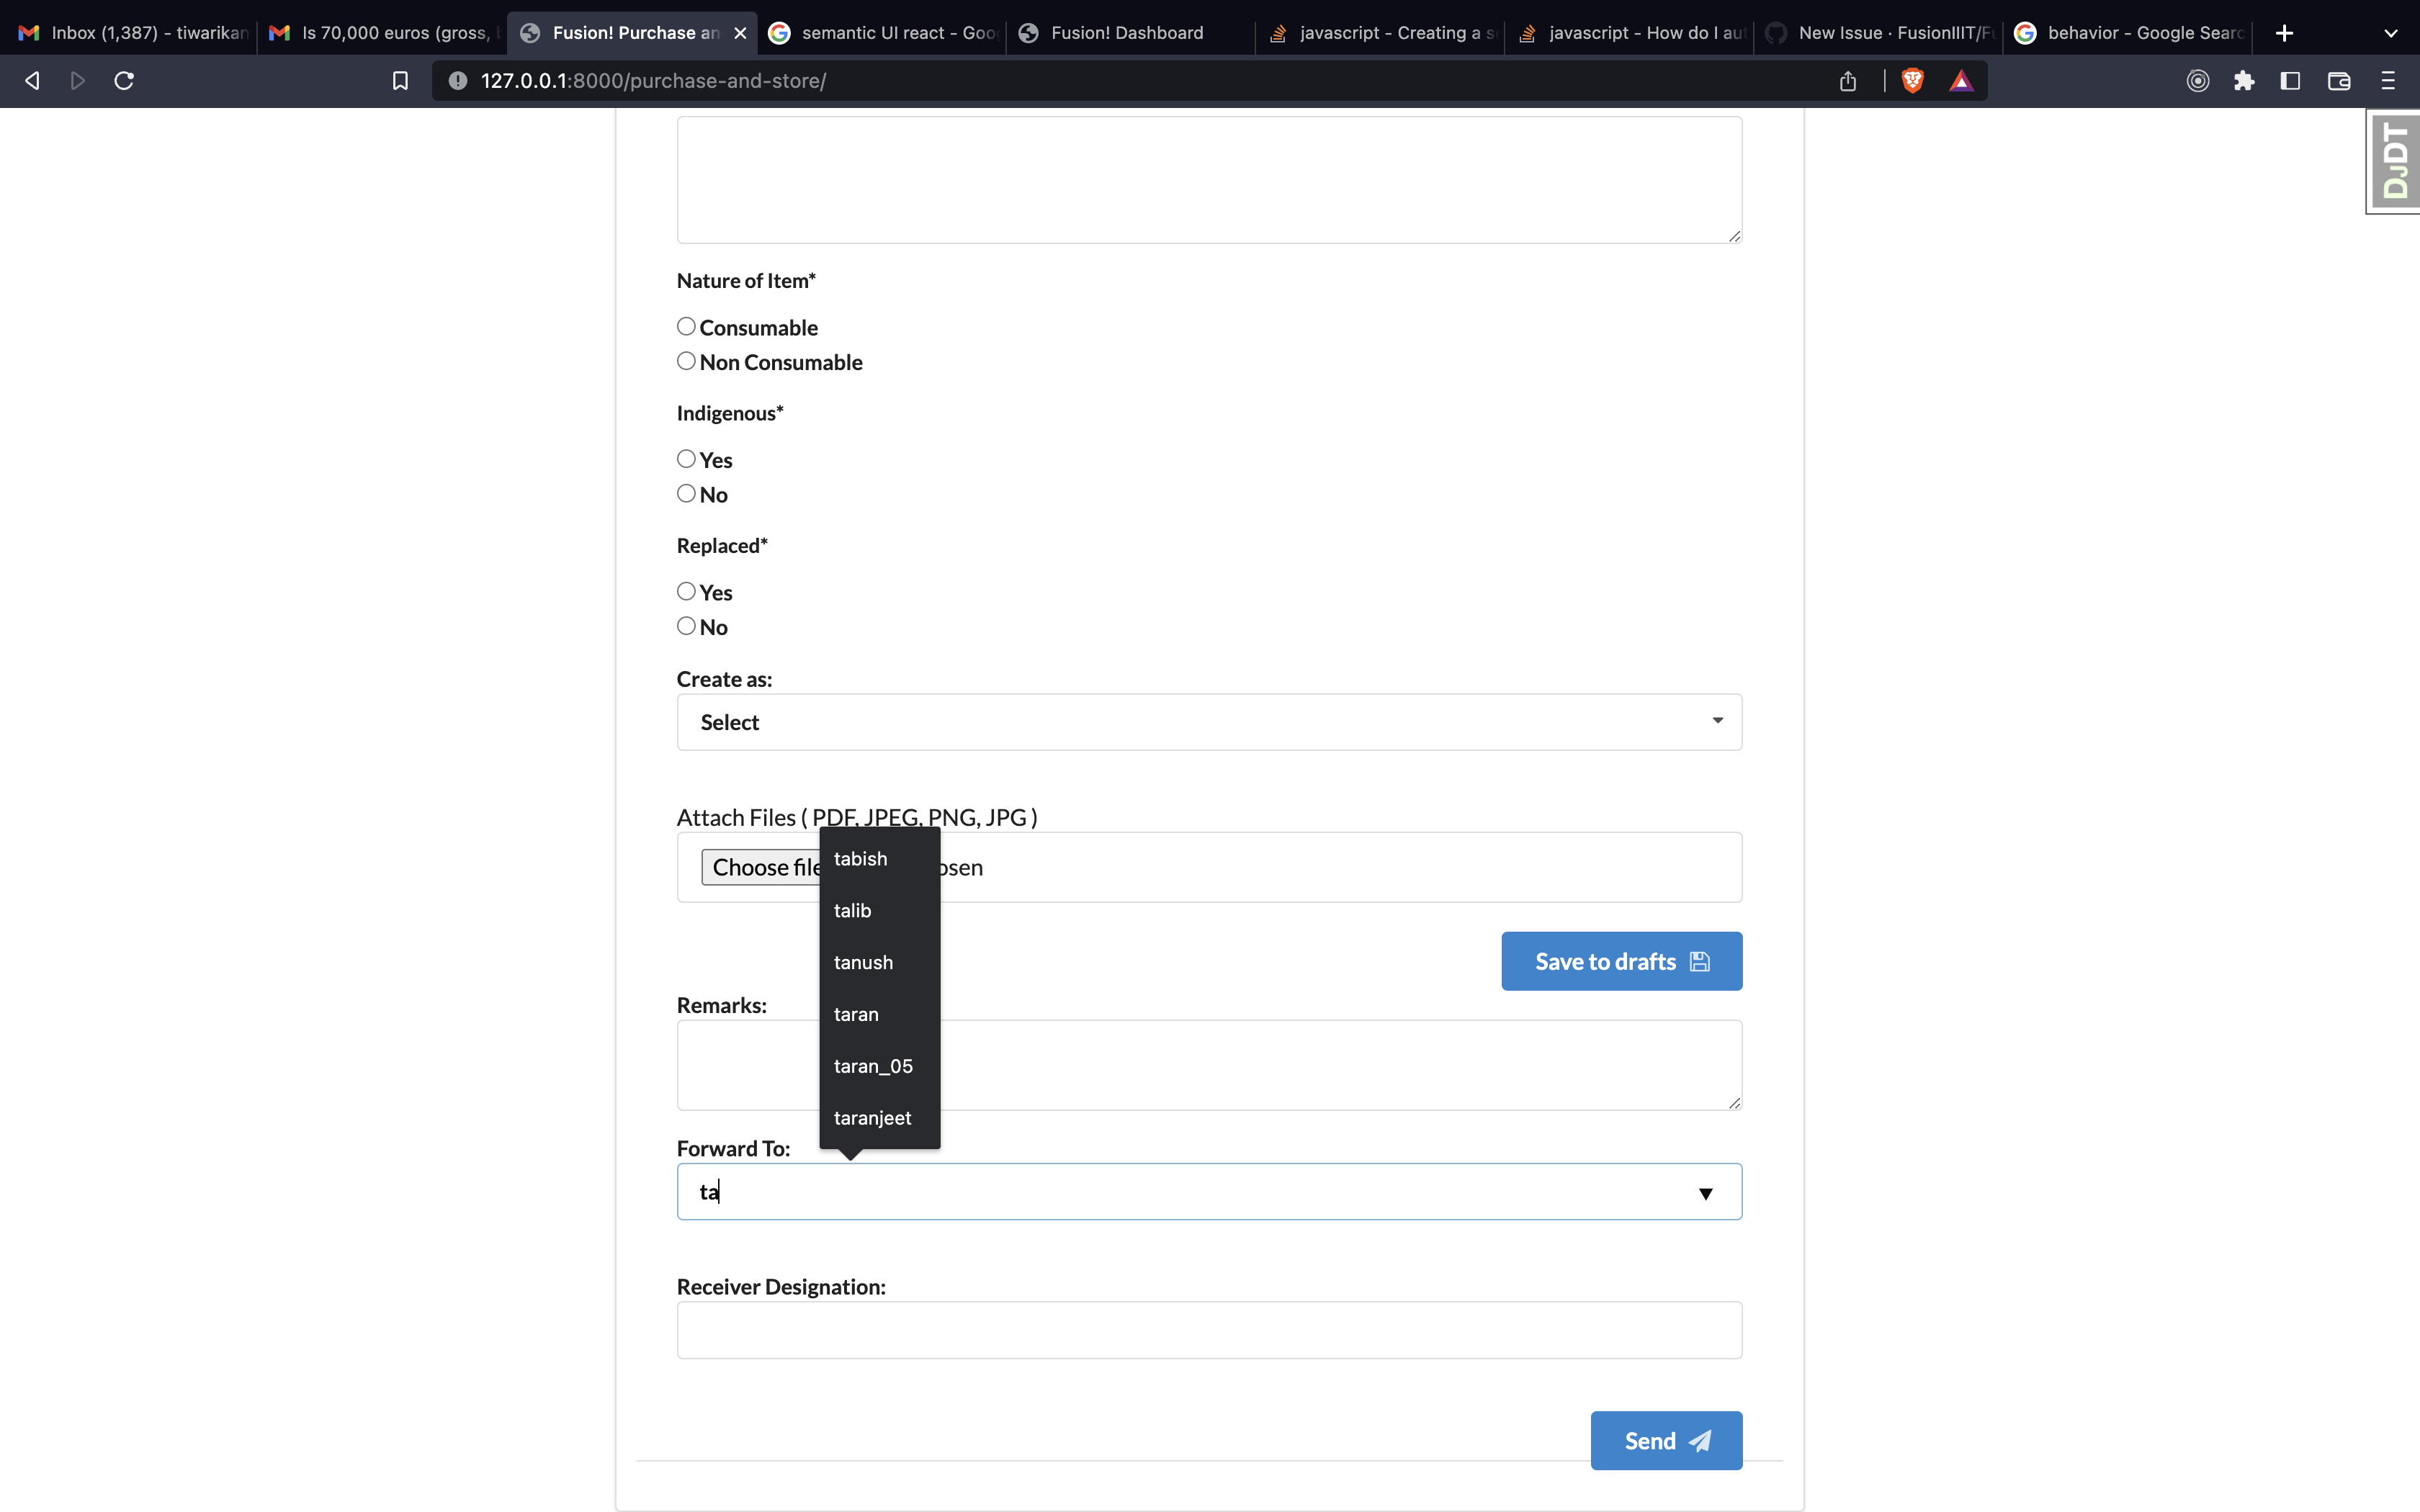This screenshot has height=1512, width=2420.
Task: Choose Non Consumable radio option
Action: (x=686, y=361)
